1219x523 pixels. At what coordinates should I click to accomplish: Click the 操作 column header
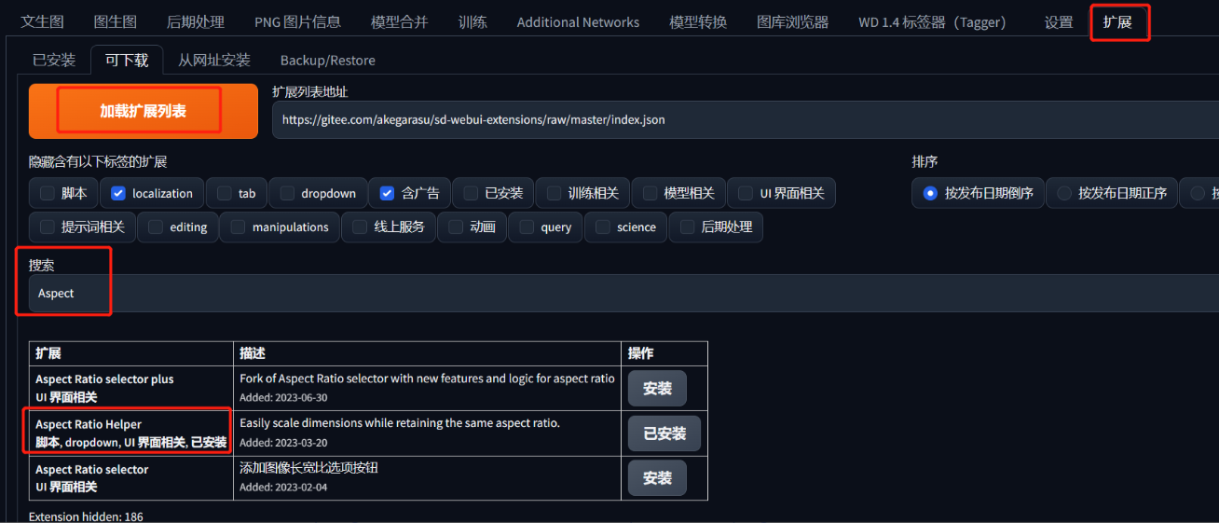coord(641,353)
